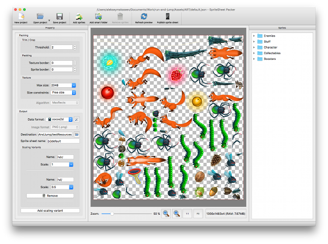Click the 1:1 zoom button
Image resolution: width=328 pixels, height=244 pixels.
(187, 214)
